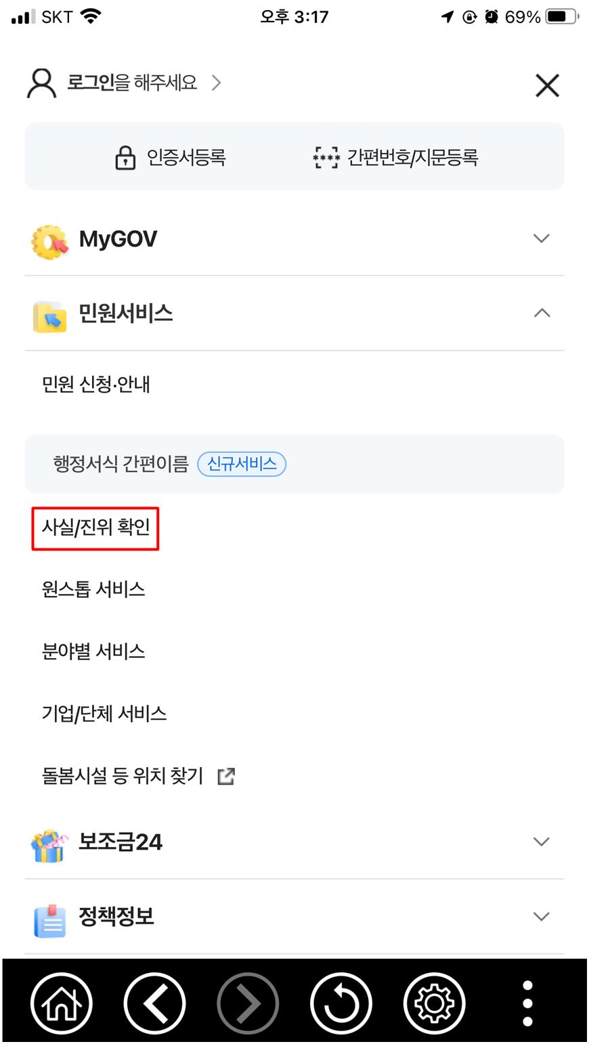589x1044 pixels.
Task: Go back with the left arrow icon
Action: point(154,1003)
